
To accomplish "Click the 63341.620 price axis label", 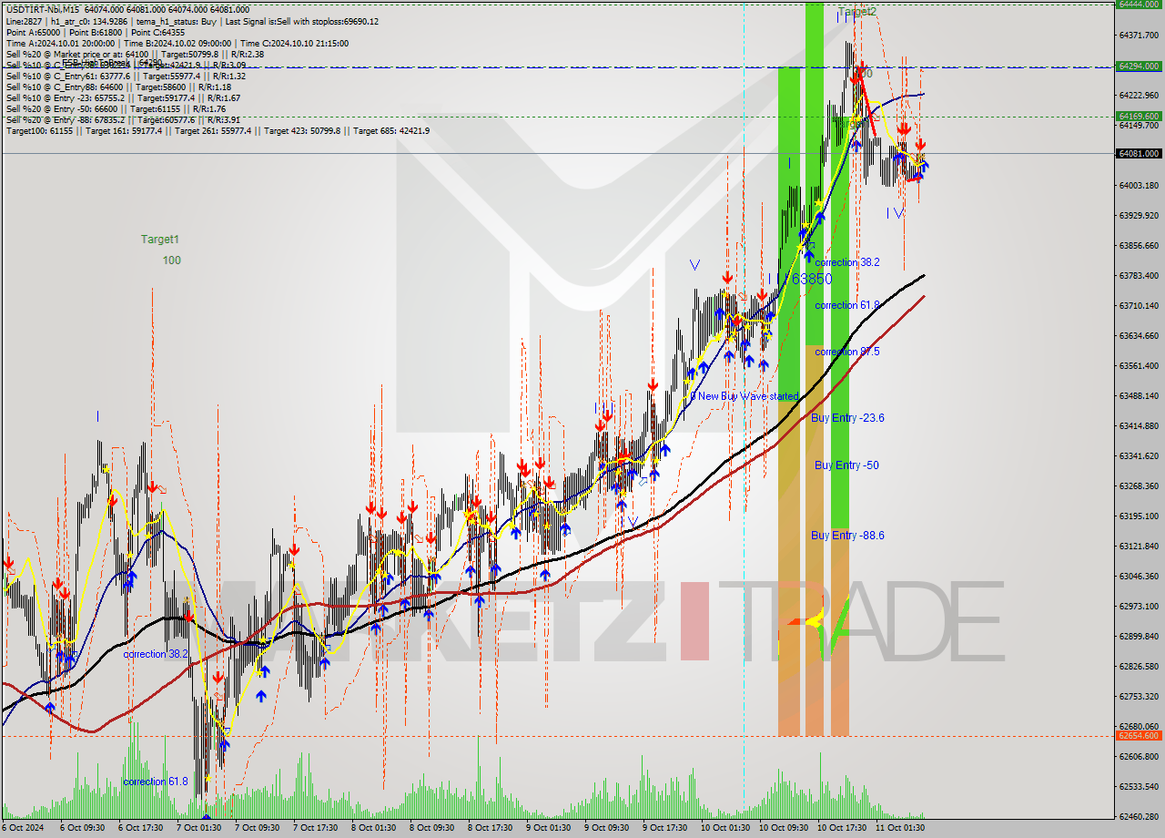I will pos(1138,456).
